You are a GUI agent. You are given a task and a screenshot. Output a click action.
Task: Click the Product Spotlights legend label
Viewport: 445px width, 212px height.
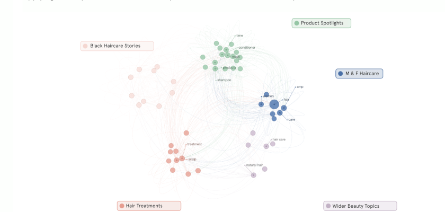[x=322, y=23]
